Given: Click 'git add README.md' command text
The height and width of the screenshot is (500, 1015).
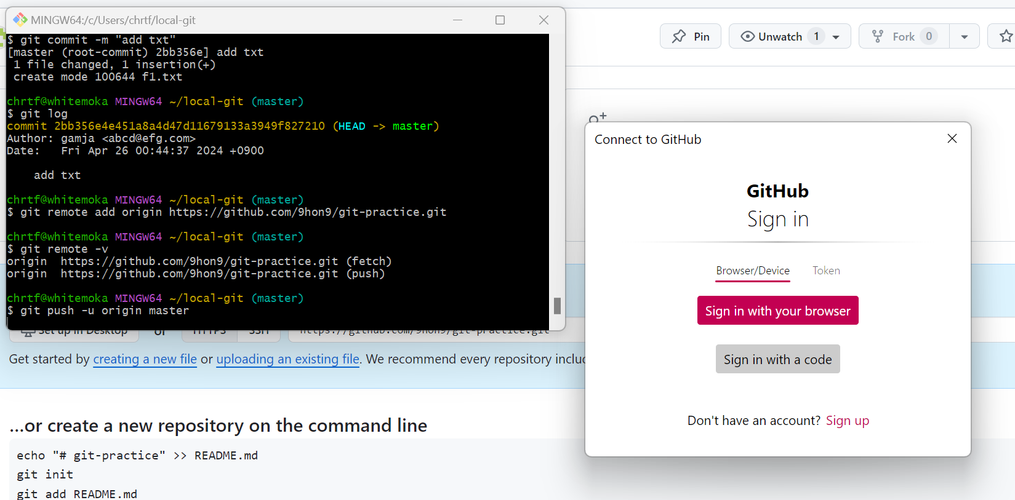Looking at the screenshot, I should click(x=77, y=494).
